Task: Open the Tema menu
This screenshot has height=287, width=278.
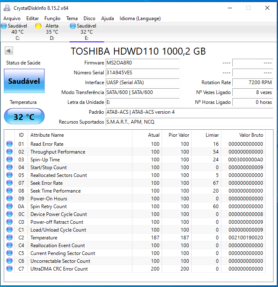Action: pos(72,18)
